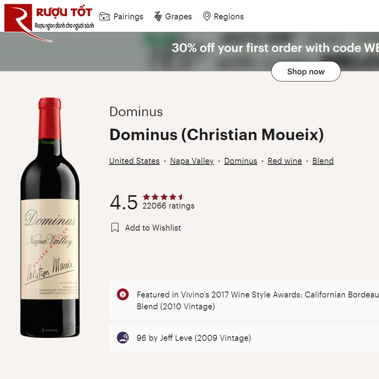
Task: Open the Napa Valley region link
Action: [191, 161]
